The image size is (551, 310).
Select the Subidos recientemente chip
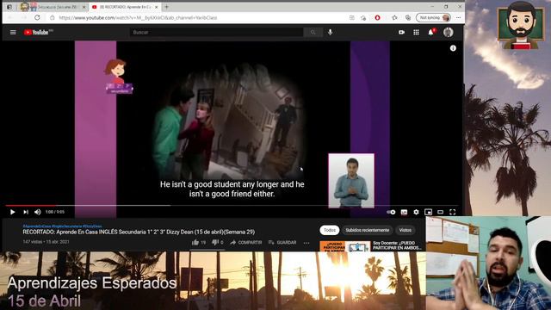[x=368, y=230]
